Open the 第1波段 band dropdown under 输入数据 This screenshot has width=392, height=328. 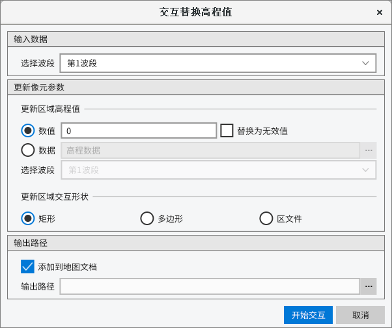217,63
